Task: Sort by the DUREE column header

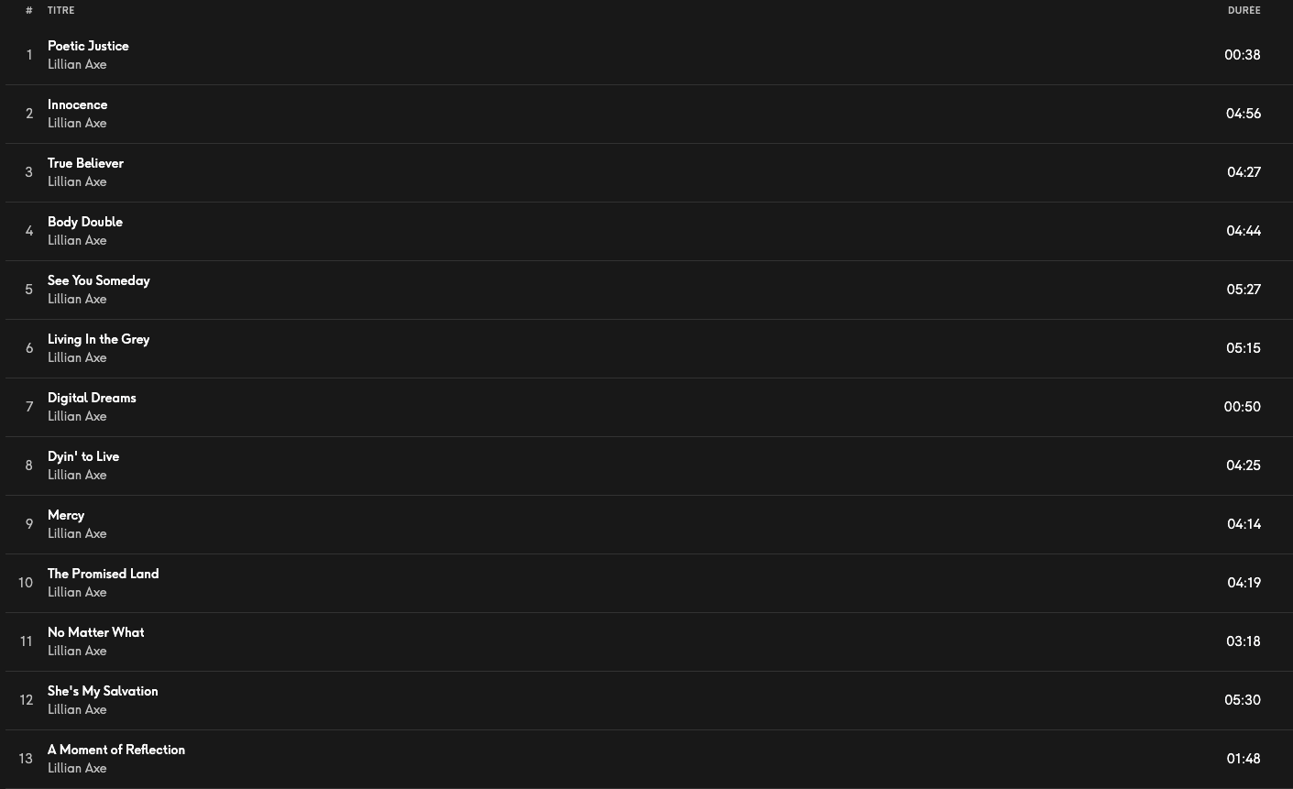Action: click(x=1244, y=10)
